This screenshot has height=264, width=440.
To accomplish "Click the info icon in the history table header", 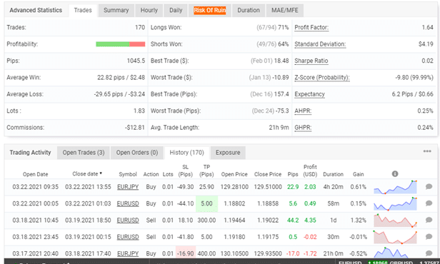I will coord(395,174).
